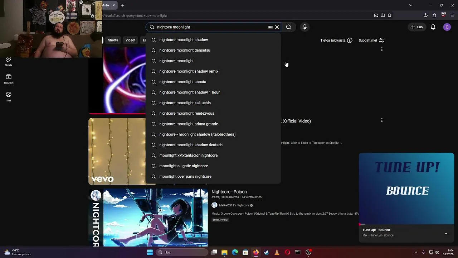This screenshot has height=258, width=458.
Task: Choose suggestion nightcore moonlight rendezvous
Action: pyautogui.click(x=213, y=113)
